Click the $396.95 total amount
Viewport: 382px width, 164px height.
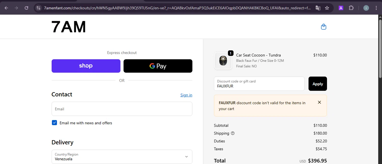pos(317,161)
